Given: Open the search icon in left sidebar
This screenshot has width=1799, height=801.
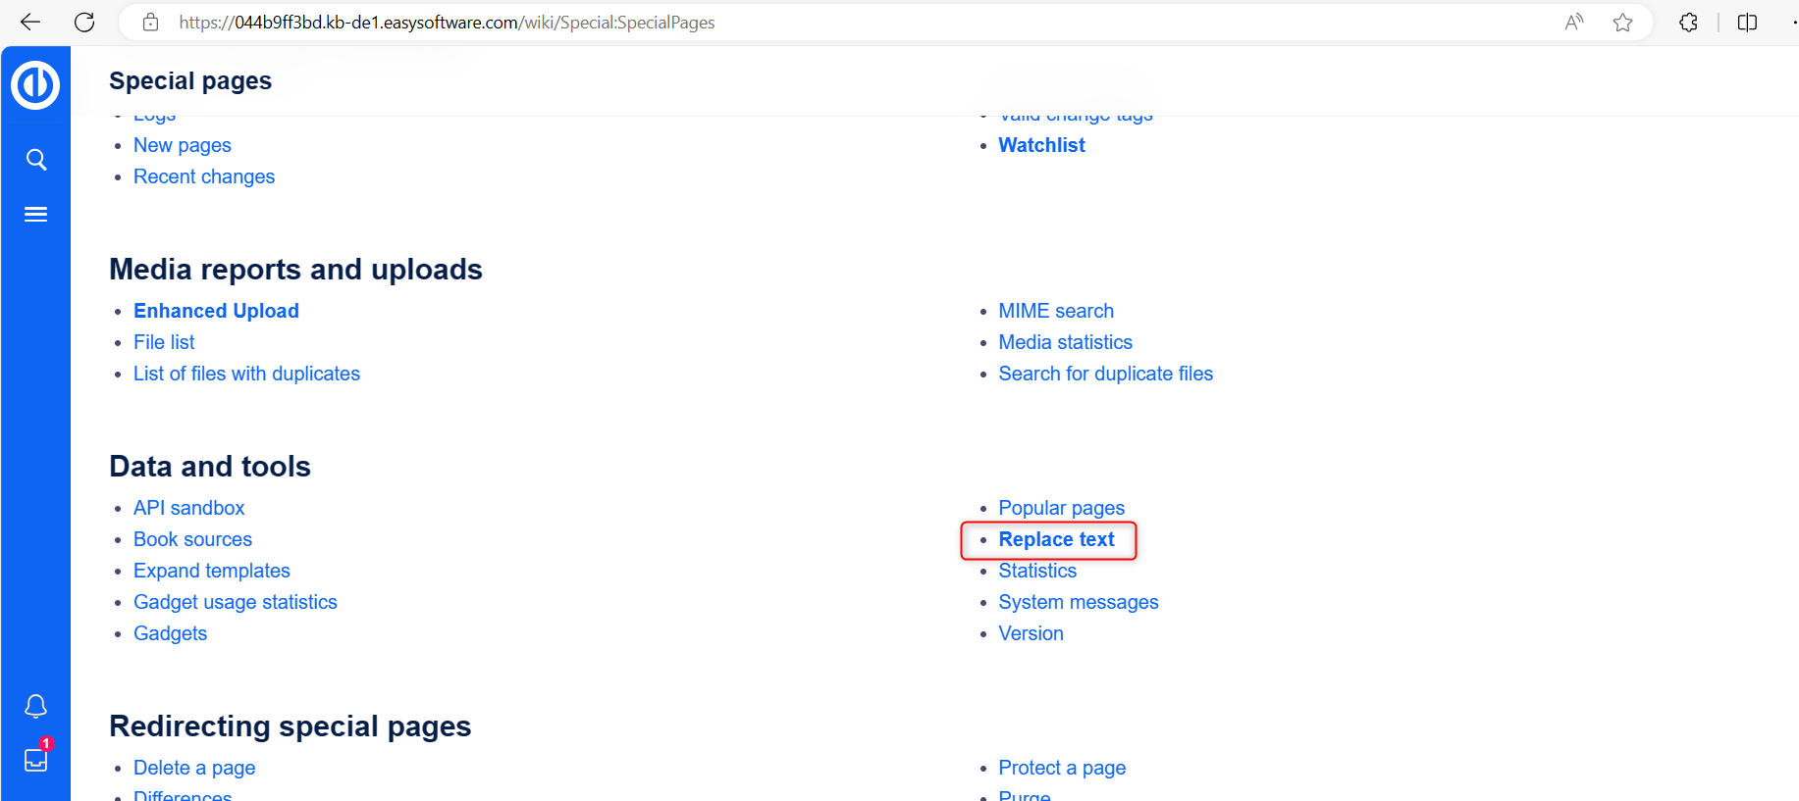Looking at the screenshot, I should point(36,160).
